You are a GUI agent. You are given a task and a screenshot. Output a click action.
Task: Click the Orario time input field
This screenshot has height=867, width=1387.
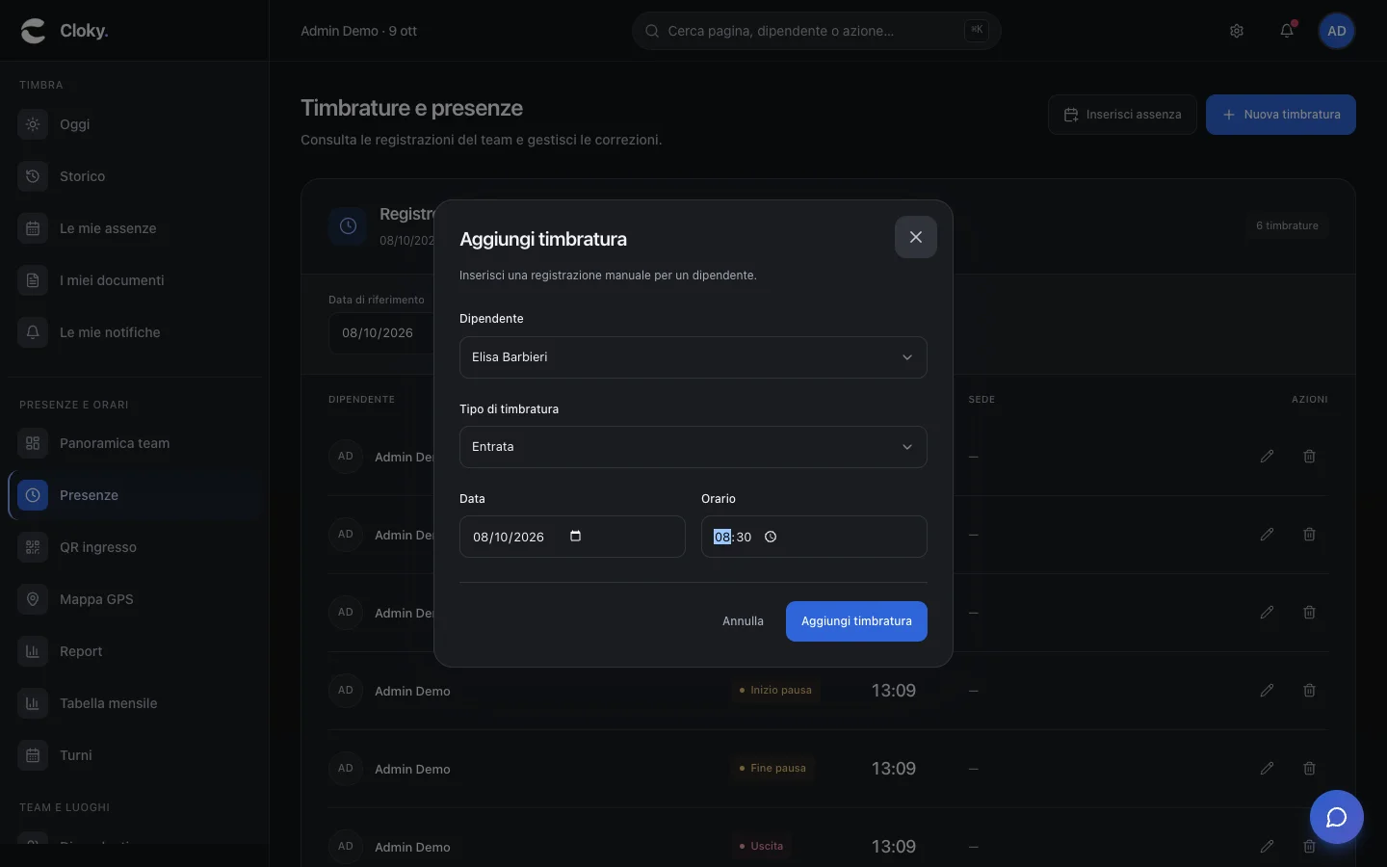pyautogui.click(x=814, y=537)
